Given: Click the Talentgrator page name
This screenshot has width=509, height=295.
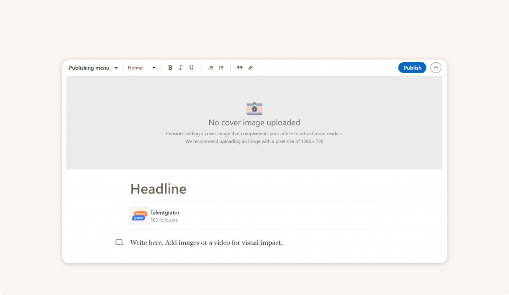Looking at the screenshot, I should tap(165, 213).
